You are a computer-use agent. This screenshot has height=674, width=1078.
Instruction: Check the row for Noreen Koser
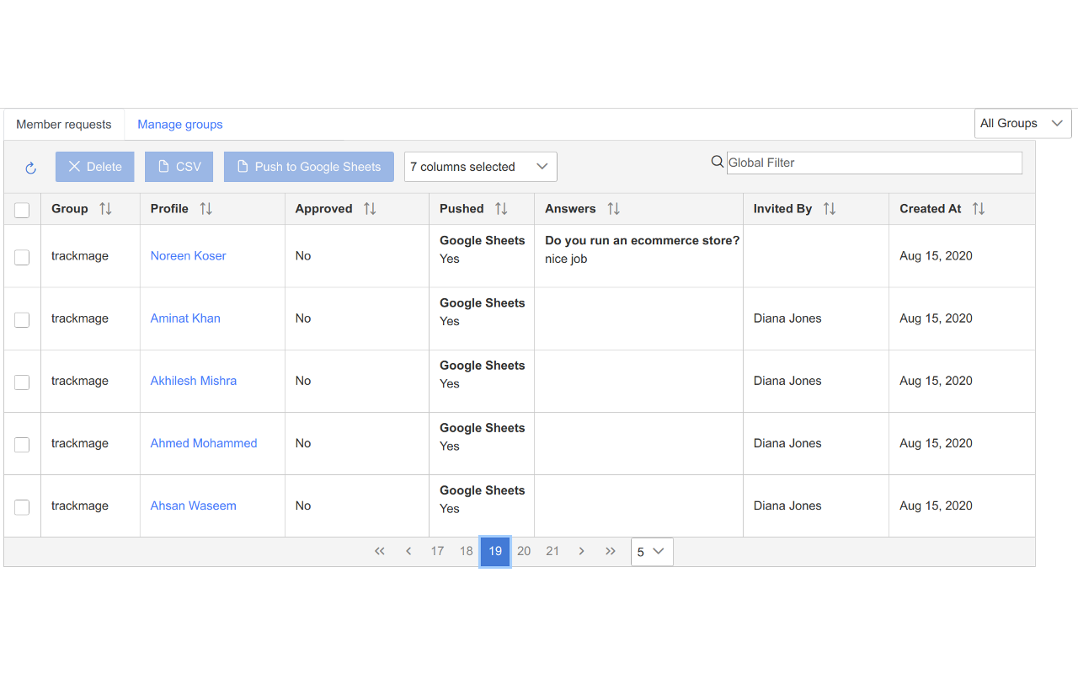[22, 257]
